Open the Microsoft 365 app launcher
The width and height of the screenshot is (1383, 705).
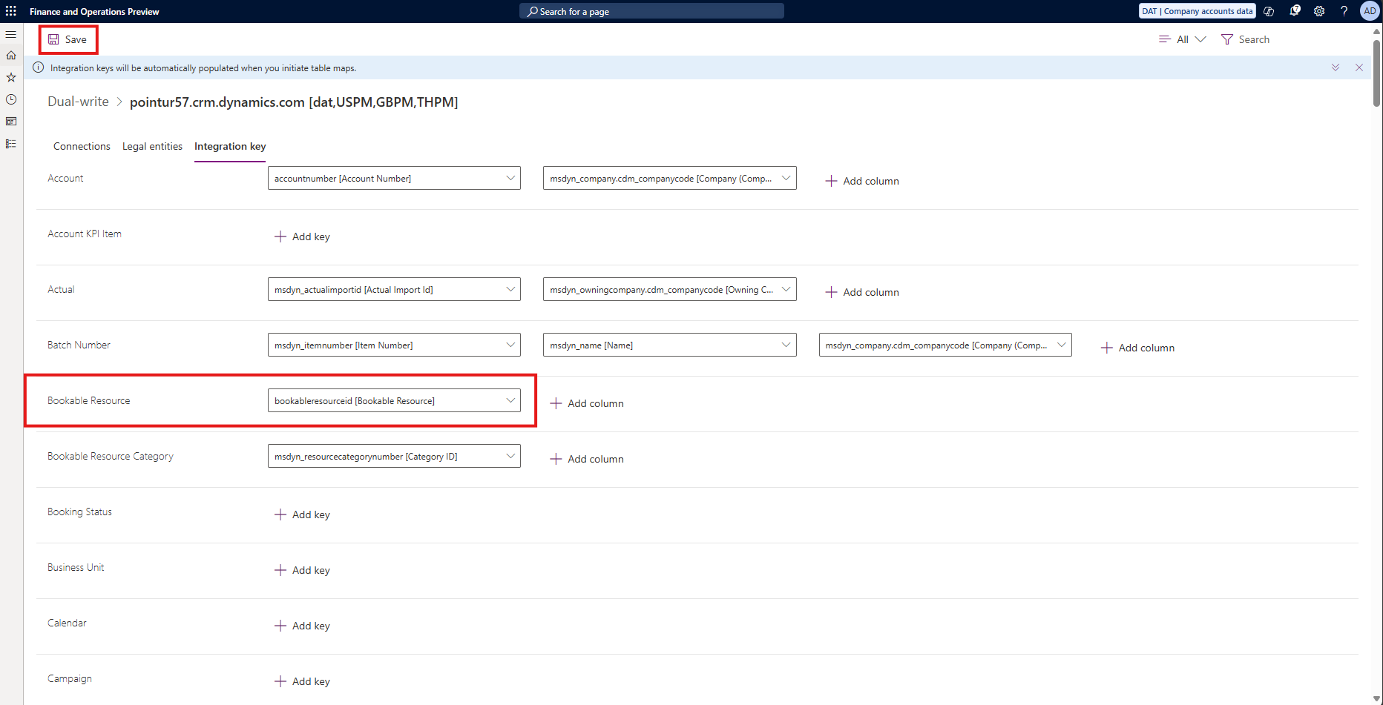(10, 11)
